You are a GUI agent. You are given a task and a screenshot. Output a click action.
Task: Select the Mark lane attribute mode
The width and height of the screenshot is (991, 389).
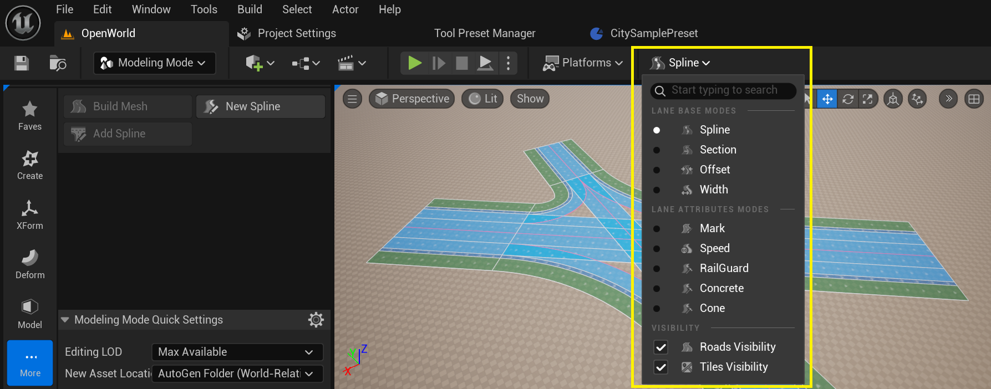724,228
